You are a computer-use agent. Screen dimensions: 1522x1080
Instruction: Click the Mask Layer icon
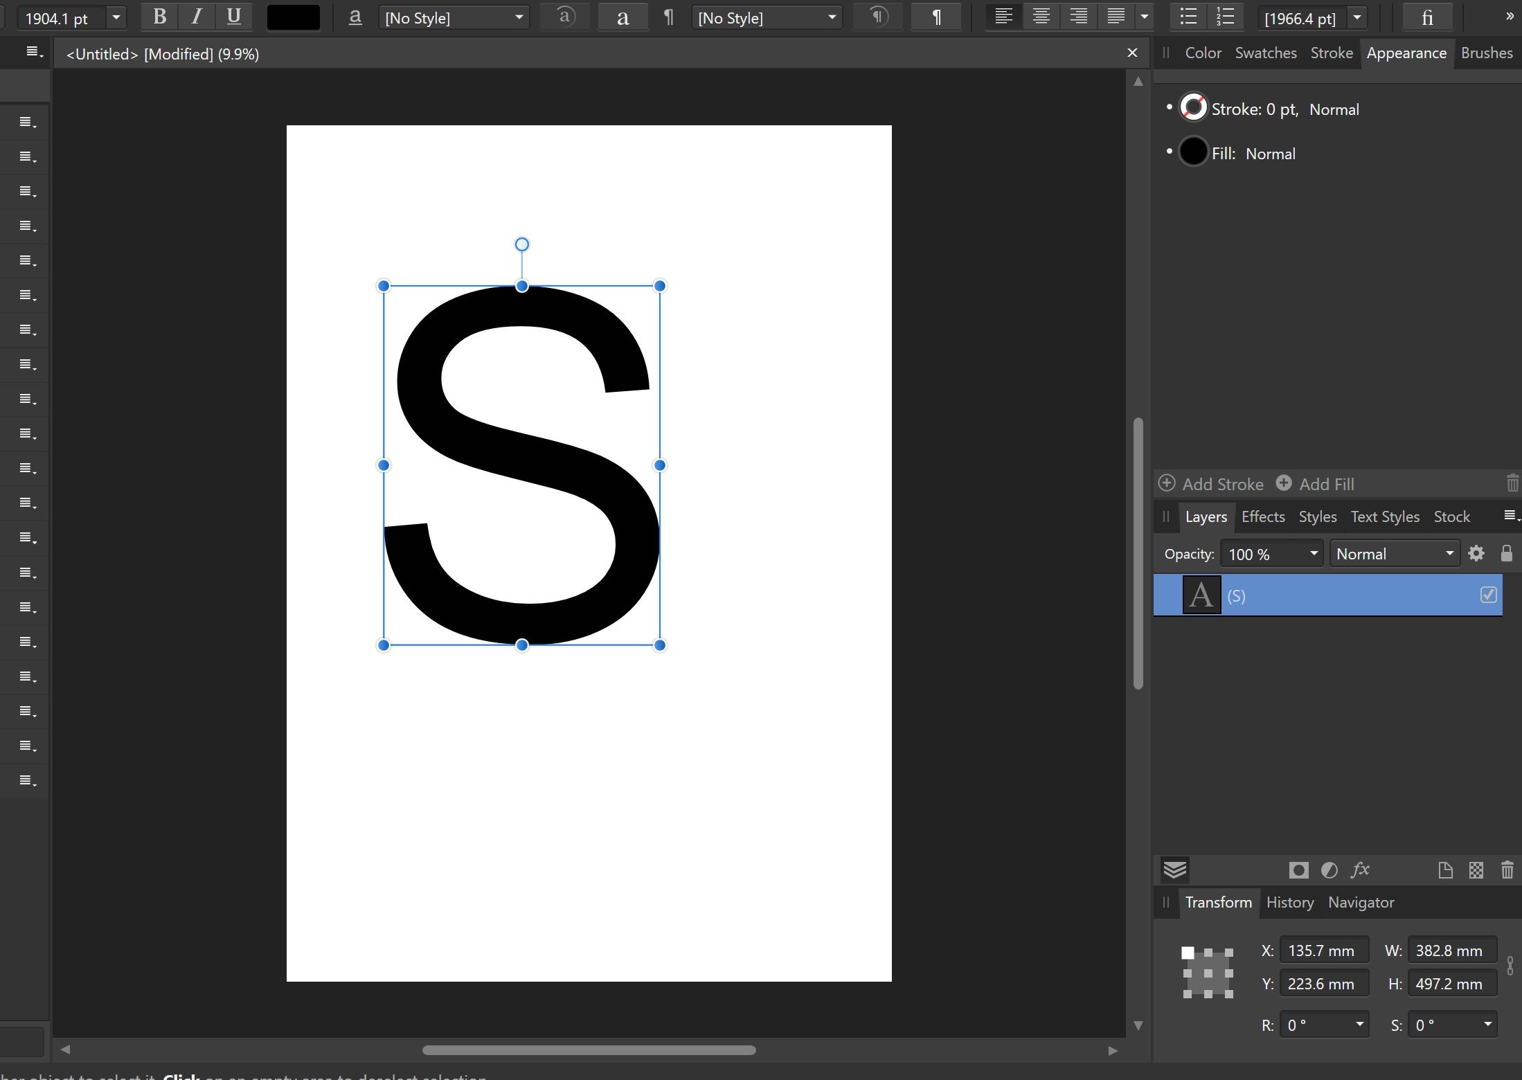coord(1298,870)
